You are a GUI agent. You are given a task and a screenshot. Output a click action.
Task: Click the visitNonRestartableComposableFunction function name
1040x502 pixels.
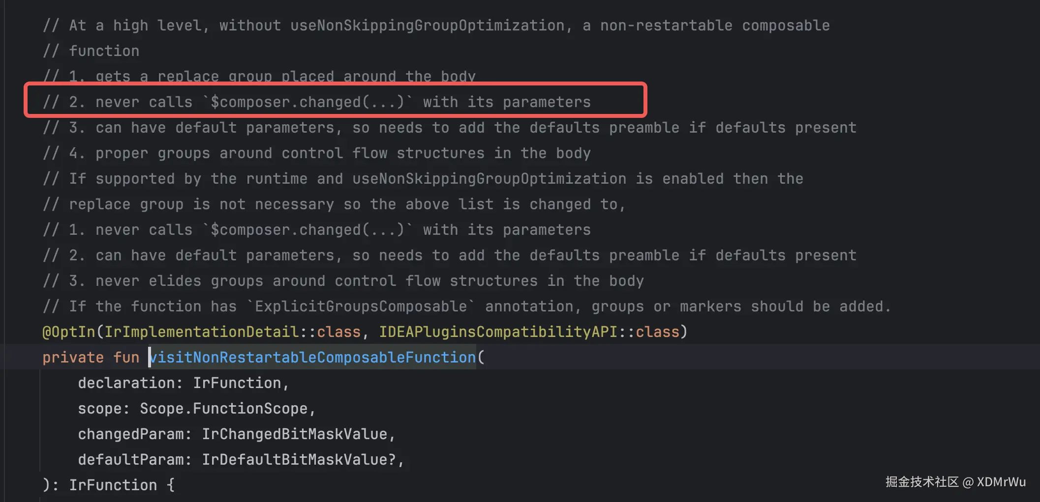(312, 357)
